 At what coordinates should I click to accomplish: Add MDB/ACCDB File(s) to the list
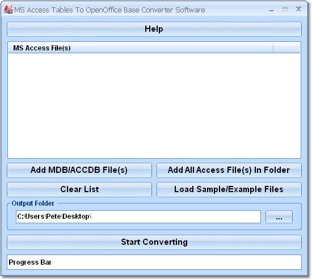coord(79,170)
